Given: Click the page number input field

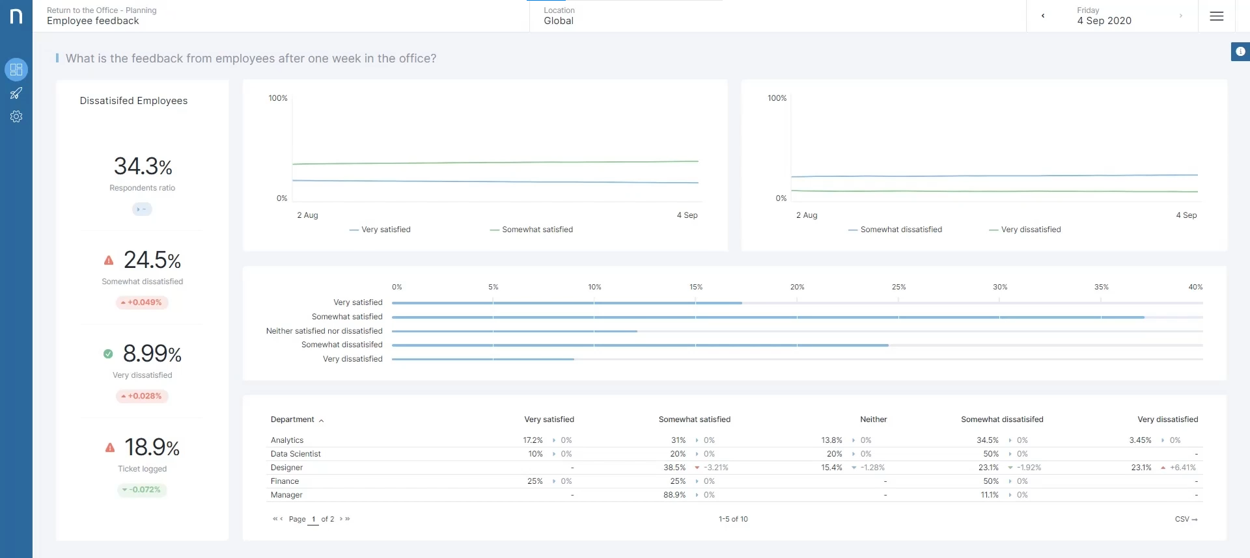Looking at the screenshot, I should 313,519.
